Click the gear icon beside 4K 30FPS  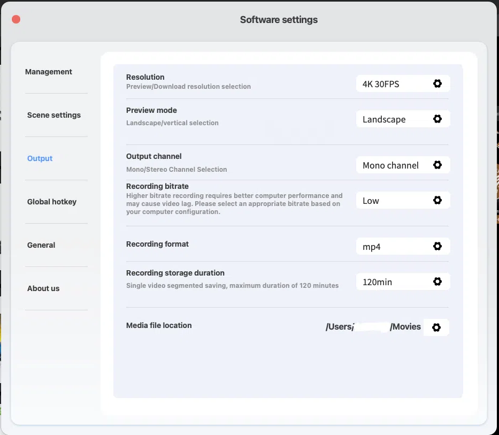437,83
